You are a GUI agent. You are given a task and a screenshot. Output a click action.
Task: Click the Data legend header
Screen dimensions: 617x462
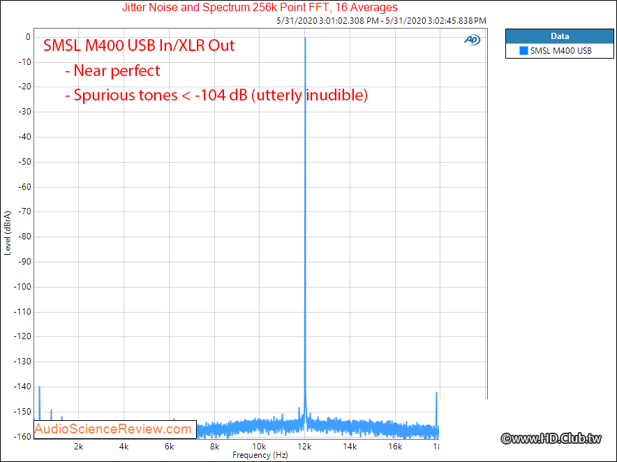coord(559,36)
